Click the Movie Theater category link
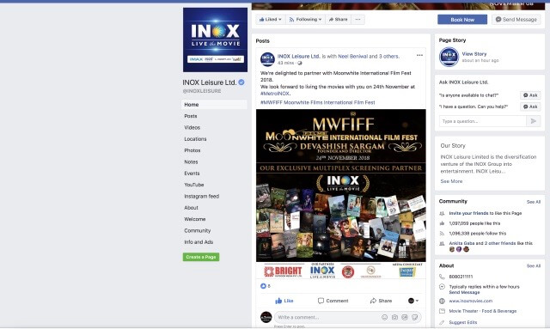 point(463,311)
